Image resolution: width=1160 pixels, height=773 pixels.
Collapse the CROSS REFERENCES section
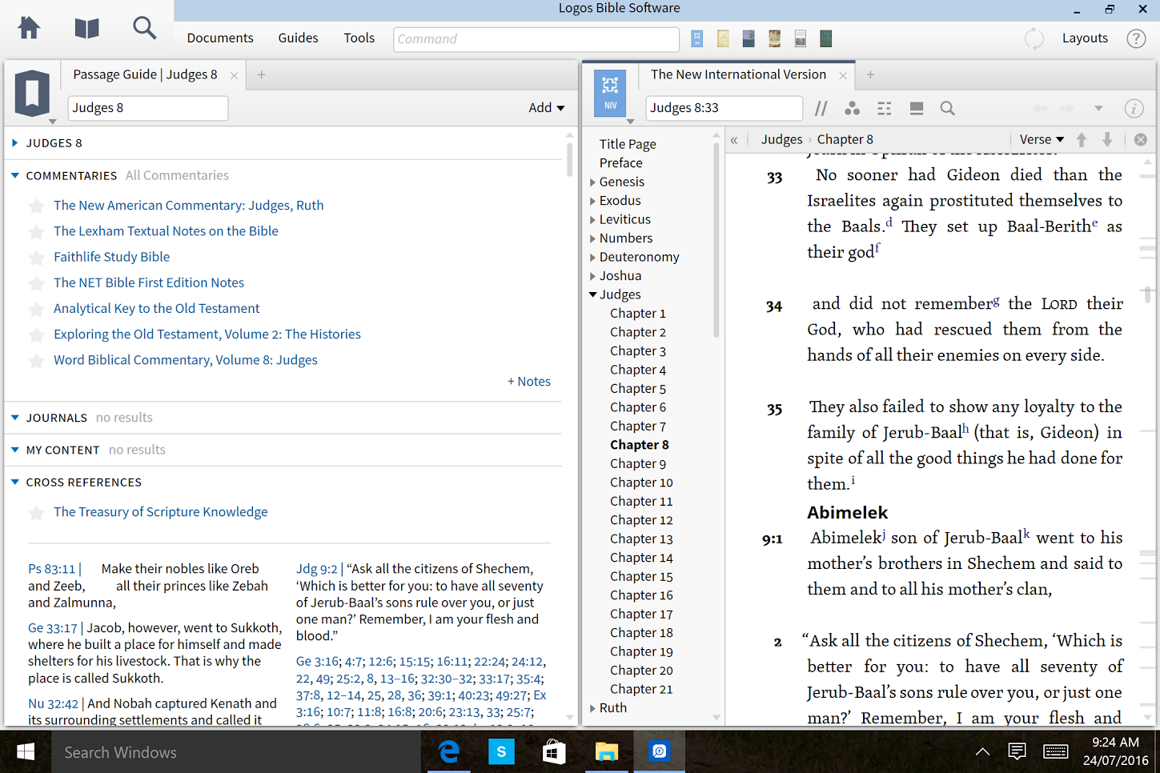[x=15, y=482]
